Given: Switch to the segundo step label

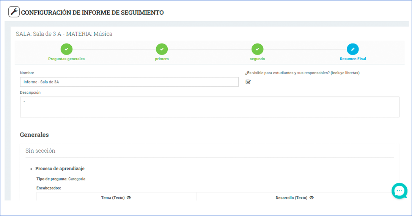Looking at the screenshot, I should click(257, 59).
